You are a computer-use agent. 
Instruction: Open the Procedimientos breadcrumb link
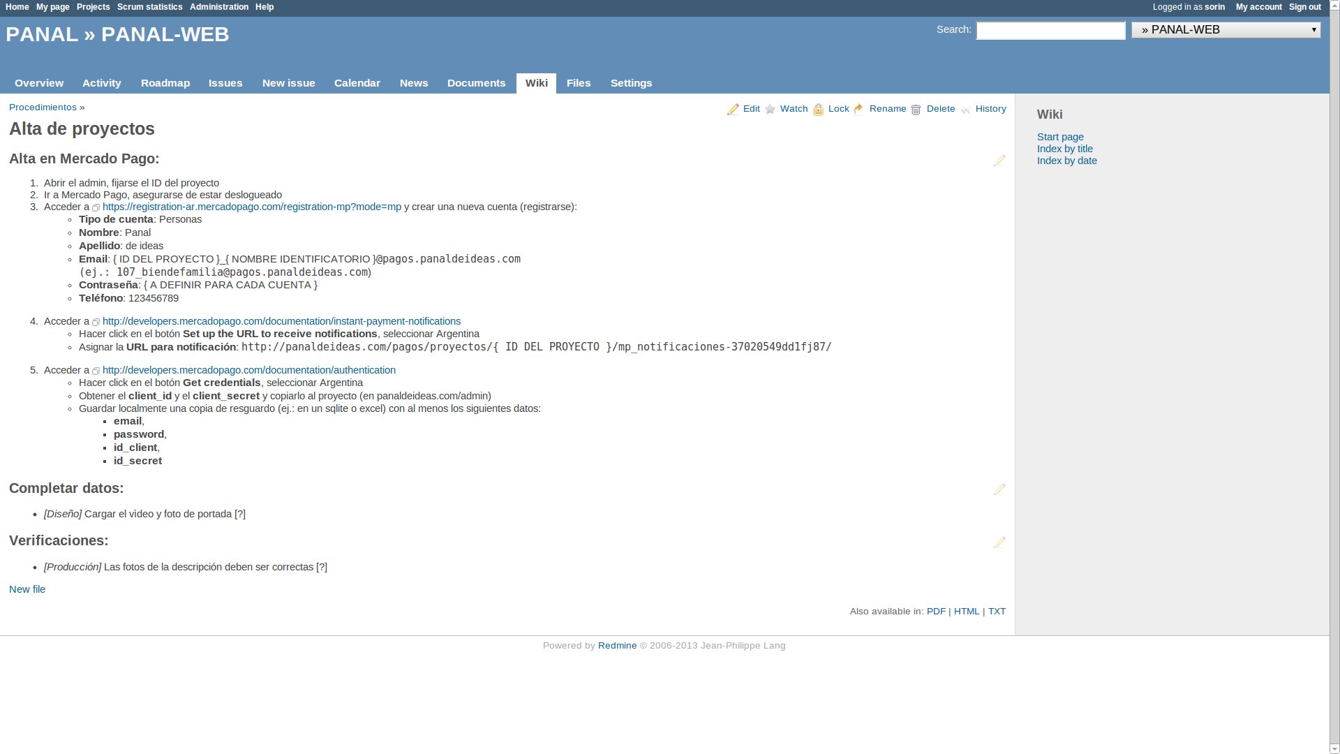click(x=43, y=108)
